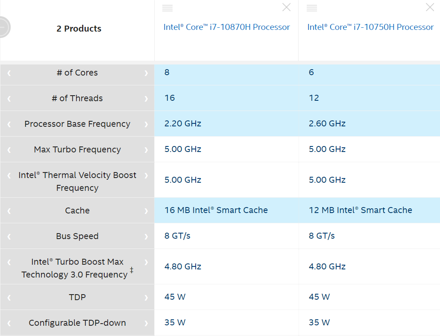Select 'Intel Thermal Velocity Boost Frequency' label
Viewport: 440px width, 336px height.
point(77,181)
